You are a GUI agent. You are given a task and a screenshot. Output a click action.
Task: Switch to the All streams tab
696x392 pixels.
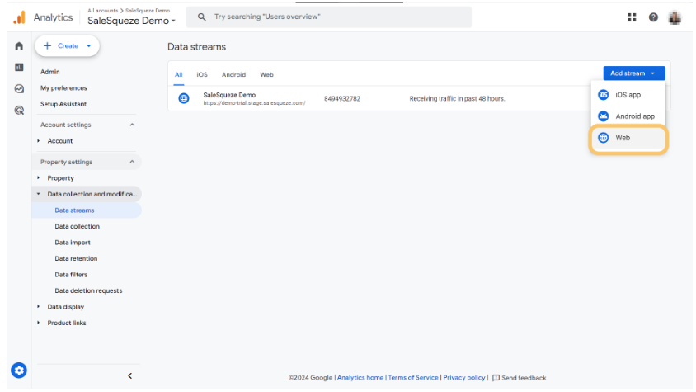pos(178,74)
